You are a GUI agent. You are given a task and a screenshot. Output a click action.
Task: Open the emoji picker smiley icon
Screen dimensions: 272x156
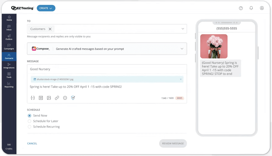(x=65, y=98)
